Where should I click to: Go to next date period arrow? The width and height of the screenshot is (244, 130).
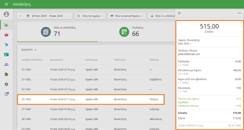(x=69, y=16)
